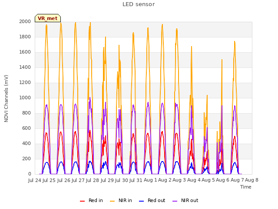This screenshot has width=278, height=209.
Task: Click the VR_met label box
Action: (x=48, y=18)
